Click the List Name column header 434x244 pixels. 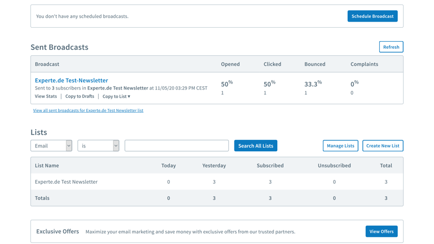click(47, 166)
